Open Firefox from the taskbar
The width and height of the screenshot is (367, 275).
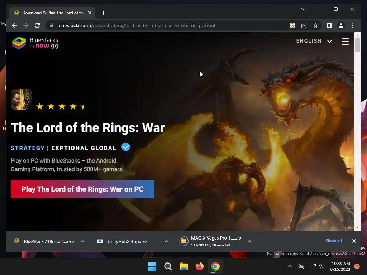point(199,266)
